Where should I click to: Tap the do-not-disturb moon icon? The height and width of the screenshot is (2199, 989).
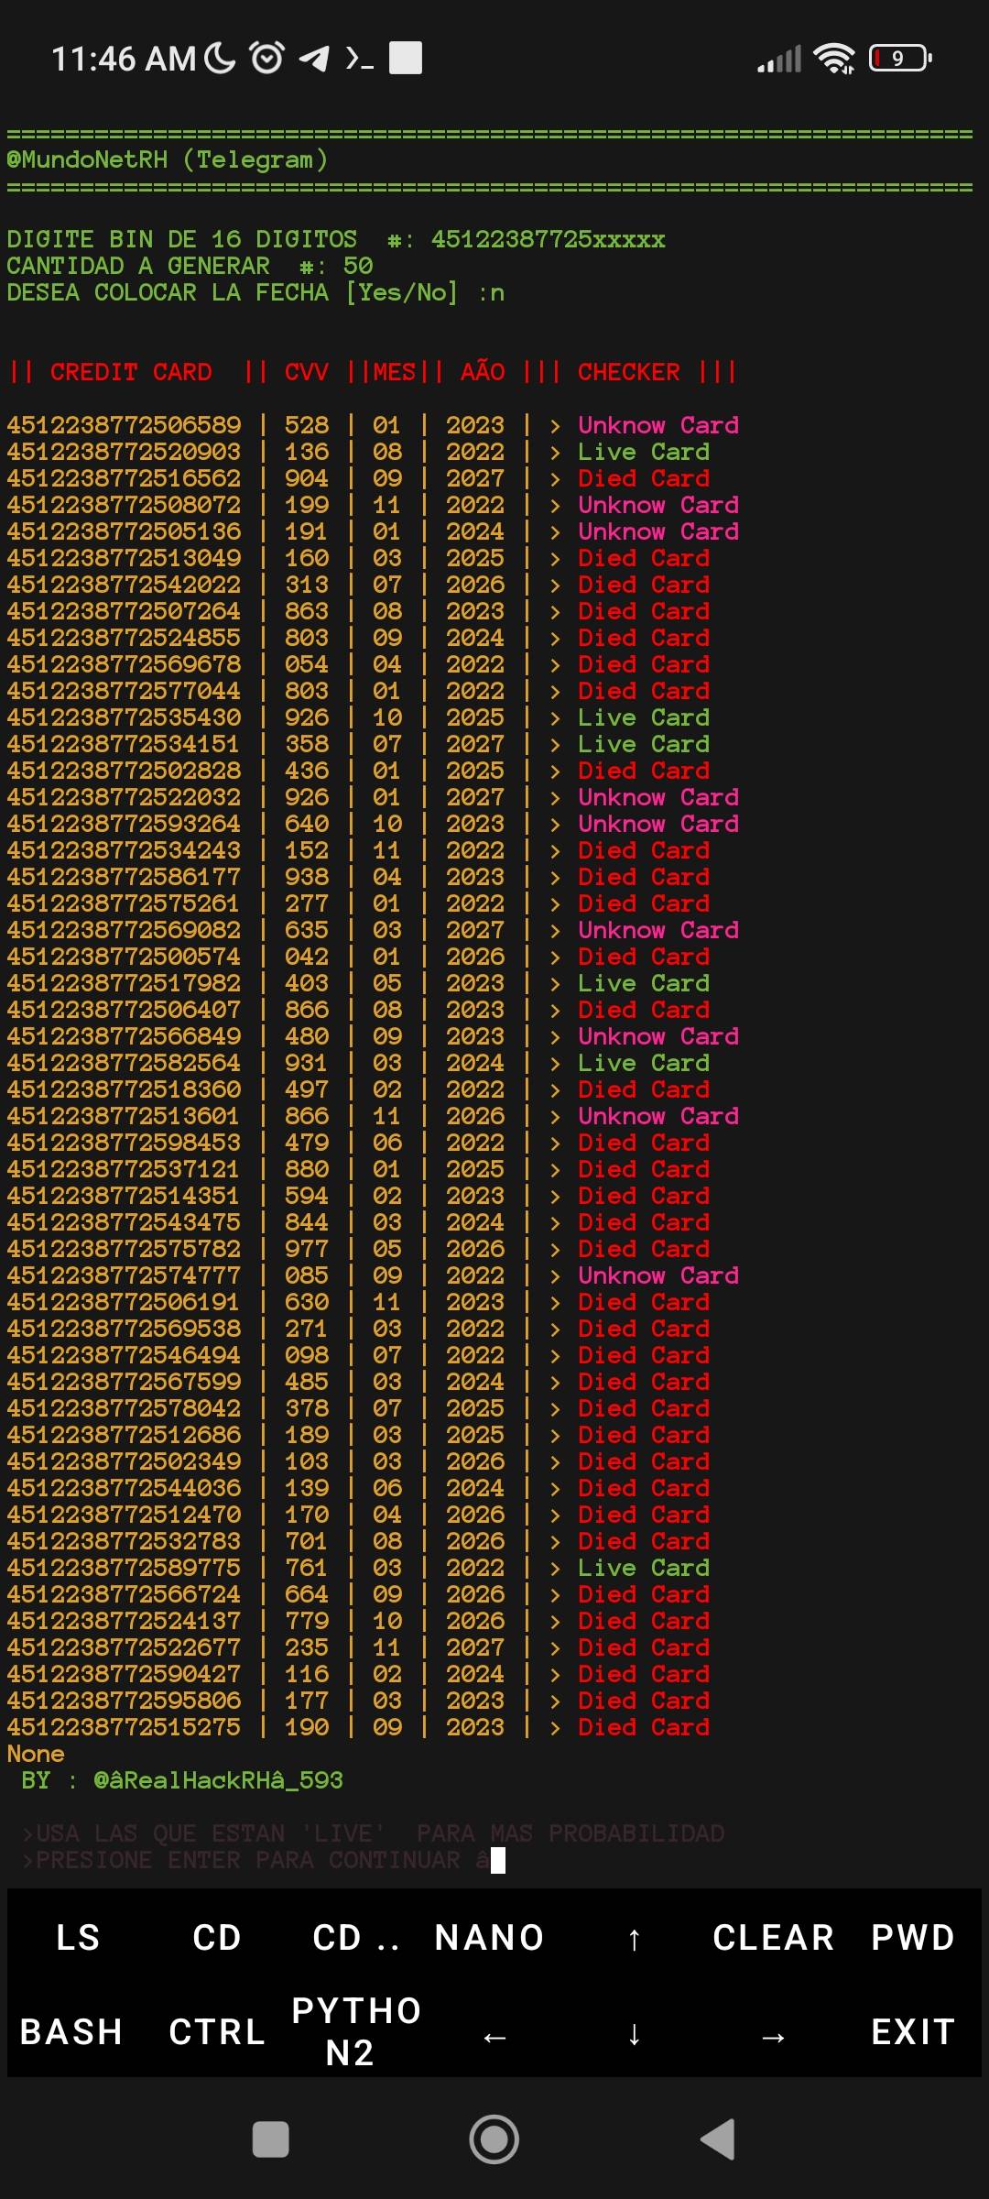[220, 59]
